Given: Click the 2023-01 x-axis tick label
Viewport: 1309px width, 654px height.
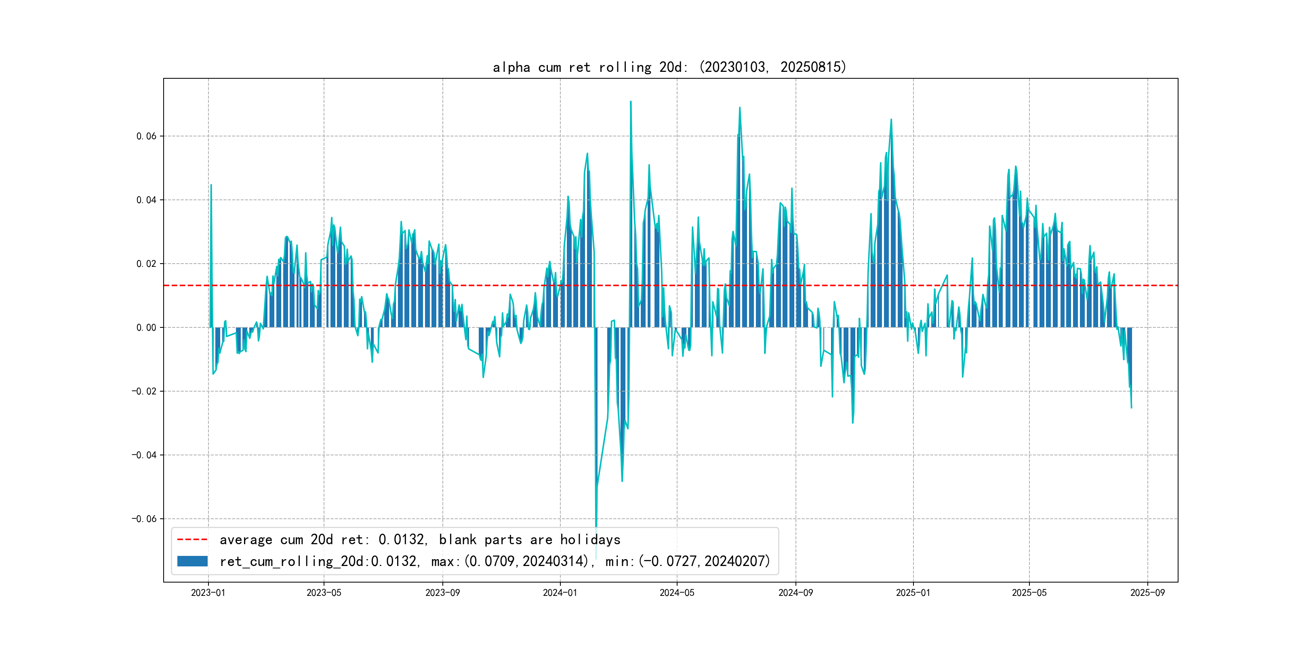Looking at the screenshot, I should click(x=208, y=593).
